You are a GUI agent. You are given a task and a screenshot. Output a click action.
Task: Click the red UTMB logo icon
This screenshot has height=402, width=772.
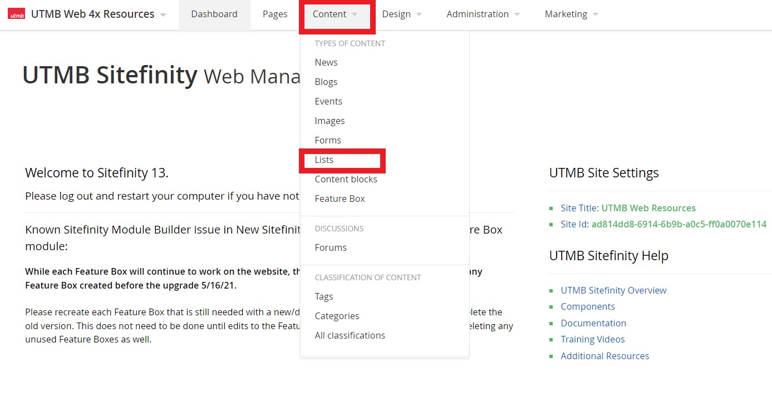click(16, 13)
